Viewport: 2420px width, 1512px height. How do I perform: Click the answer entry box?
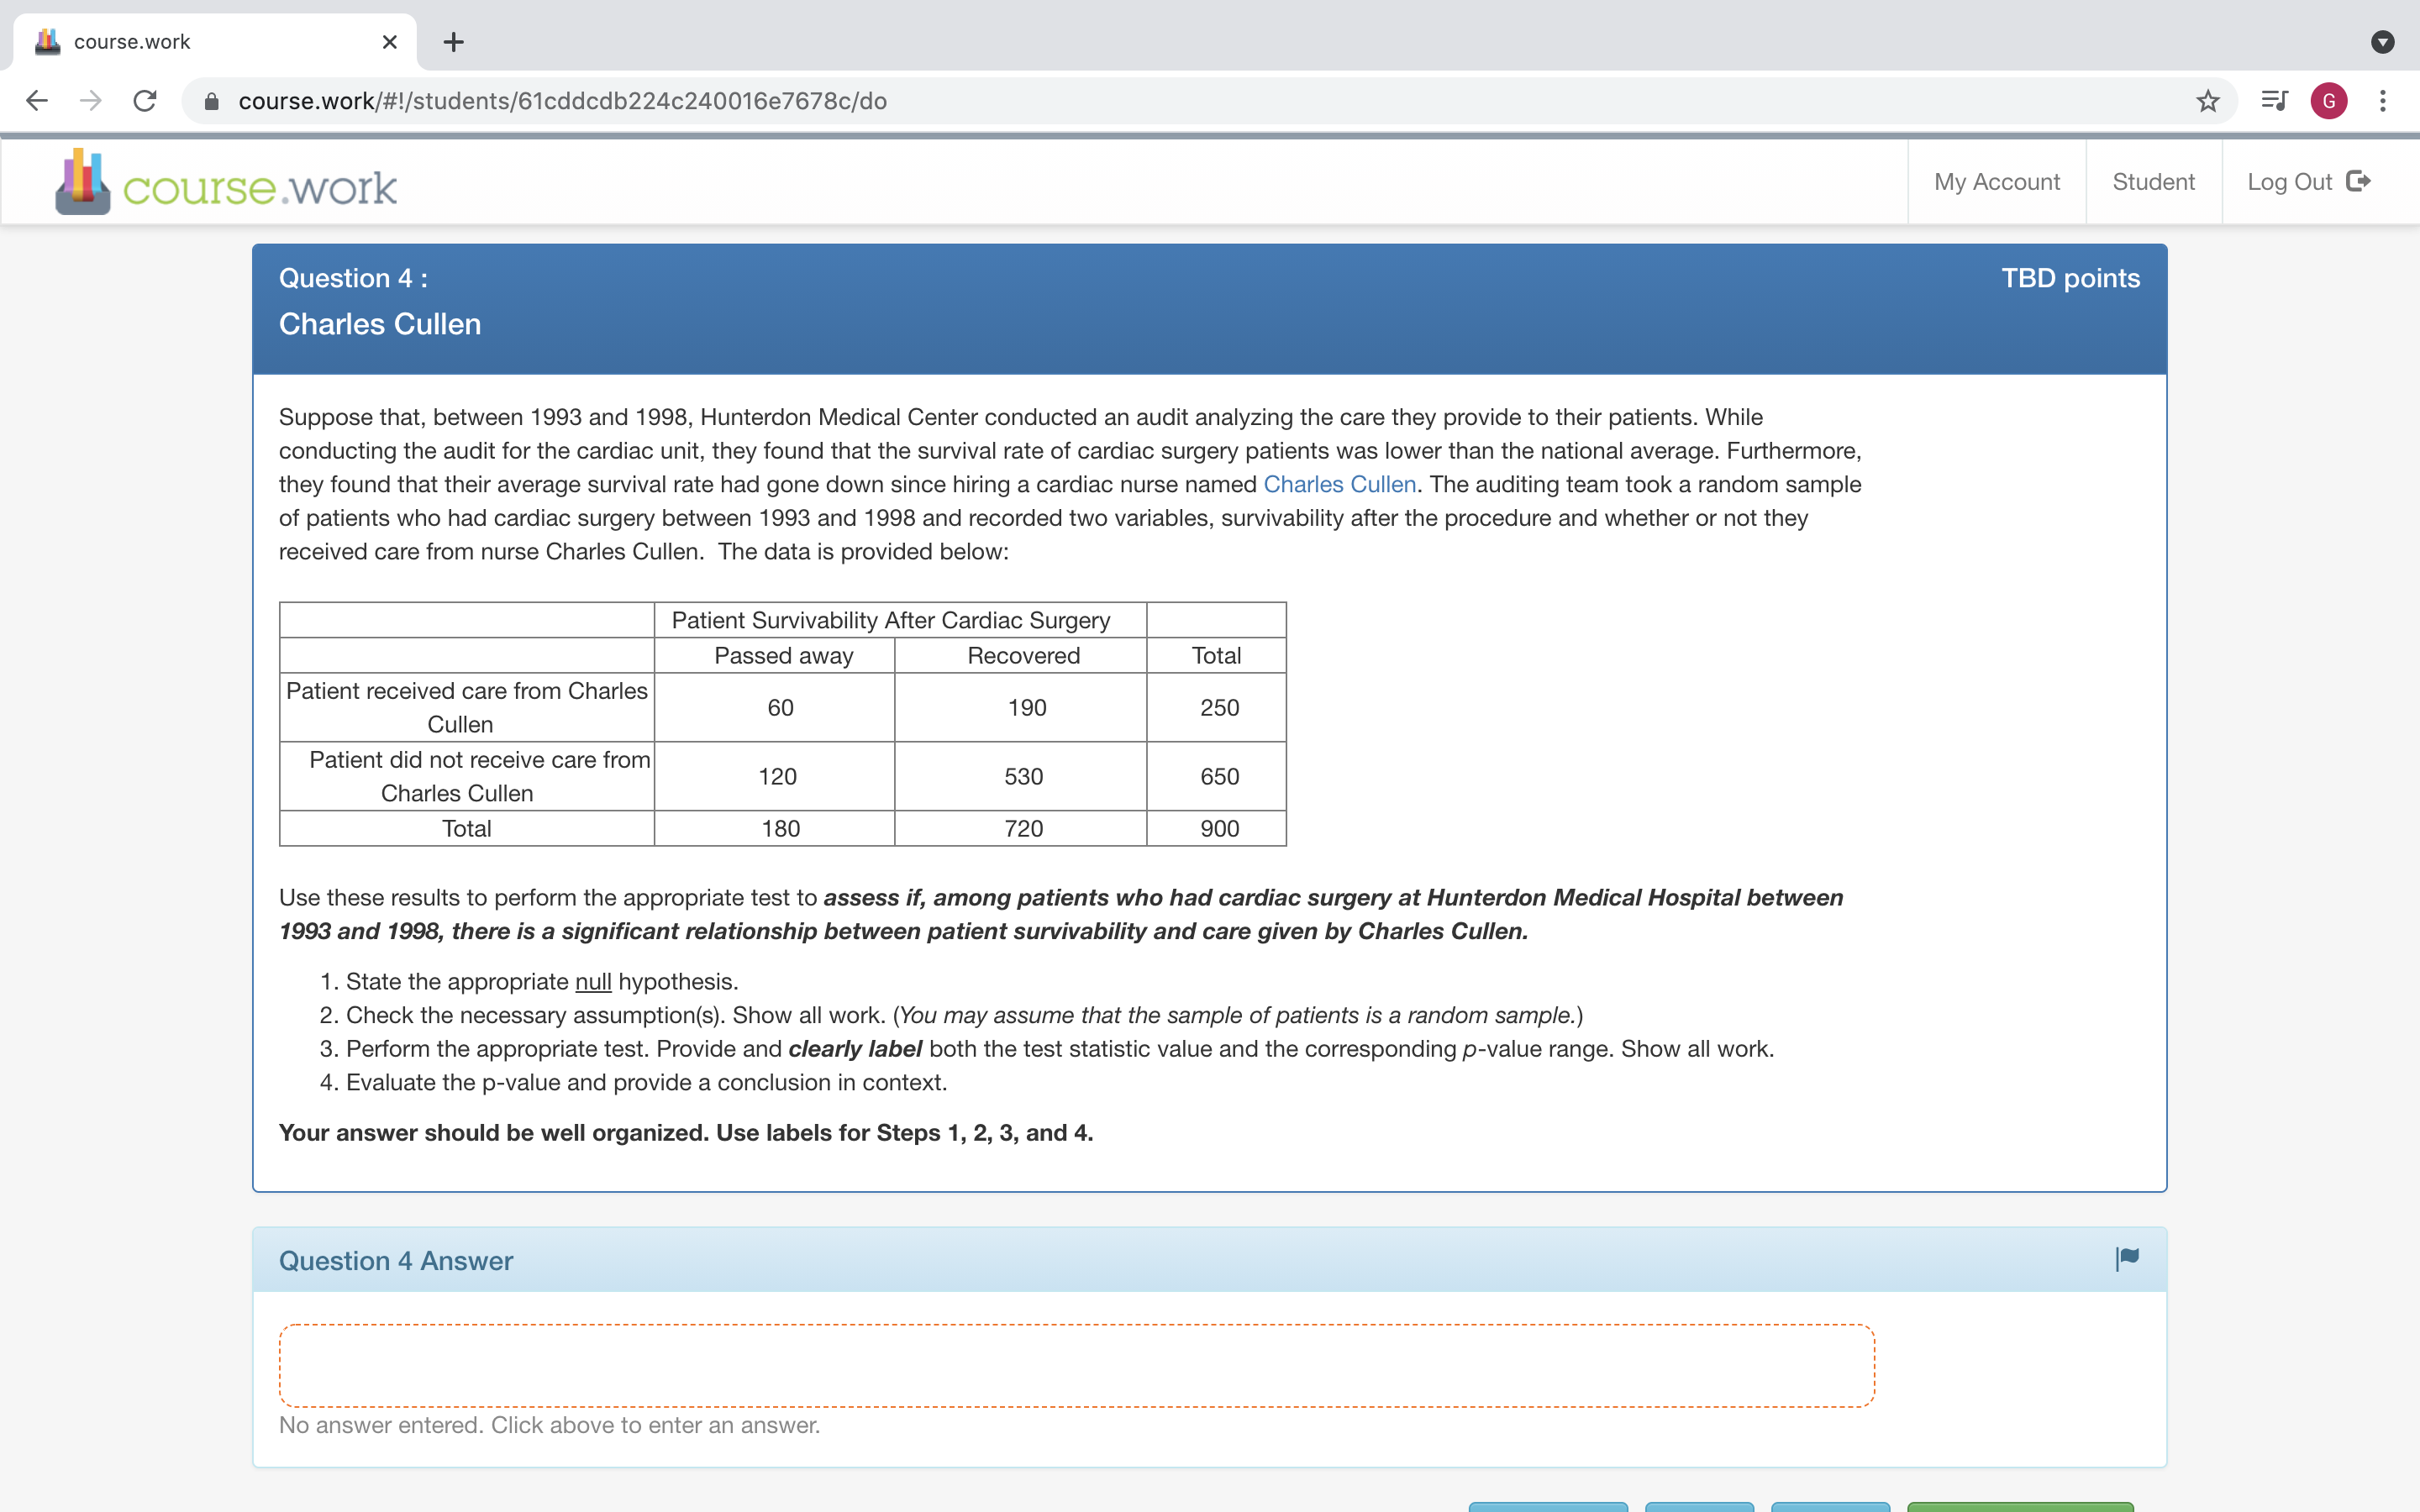[x=1076, y=1365]
